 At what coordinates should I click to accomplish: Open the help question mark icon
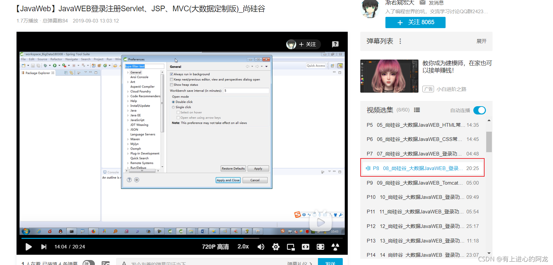pyautogui.click(x=335, y=44)
